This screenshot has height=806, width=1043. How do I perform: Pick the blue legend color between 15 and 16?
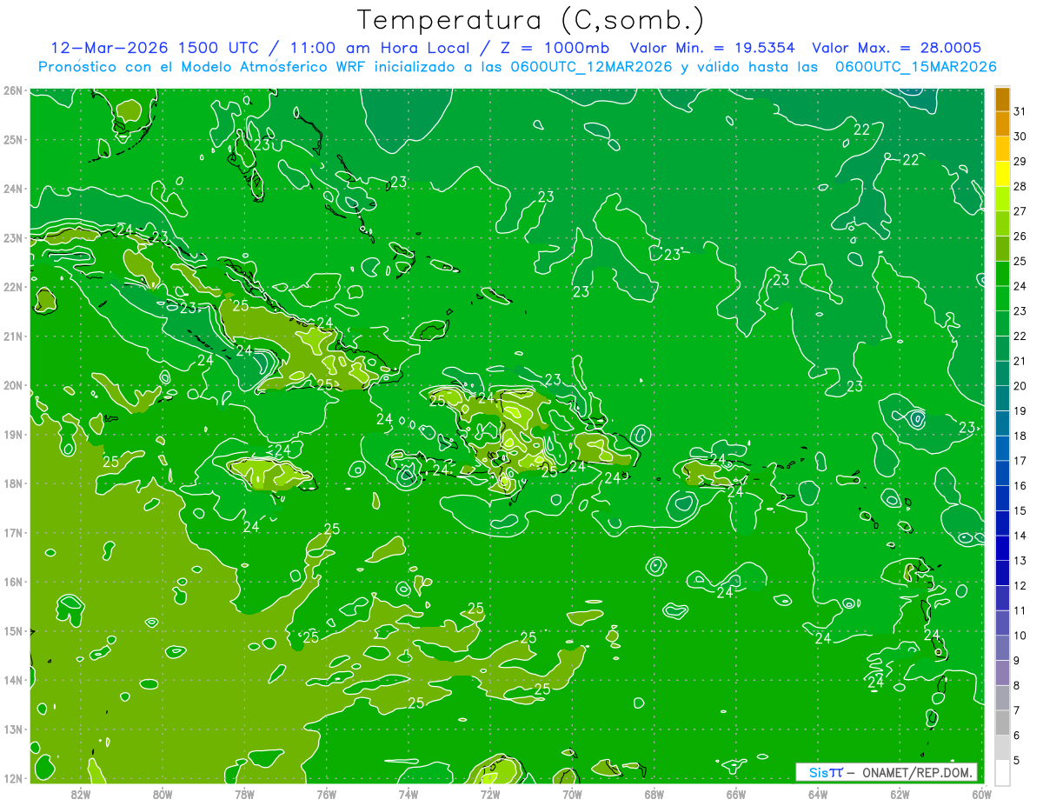(x=1002, y=497)
